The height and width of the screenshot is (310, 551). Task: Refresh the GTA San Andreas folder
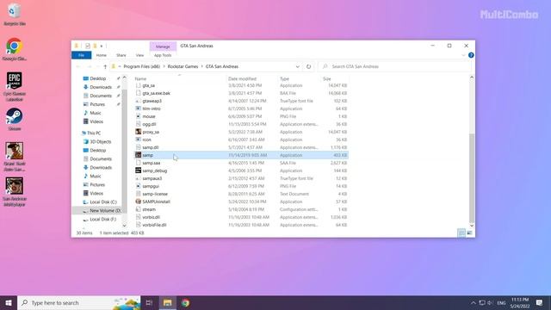click(x=308, y=66)
